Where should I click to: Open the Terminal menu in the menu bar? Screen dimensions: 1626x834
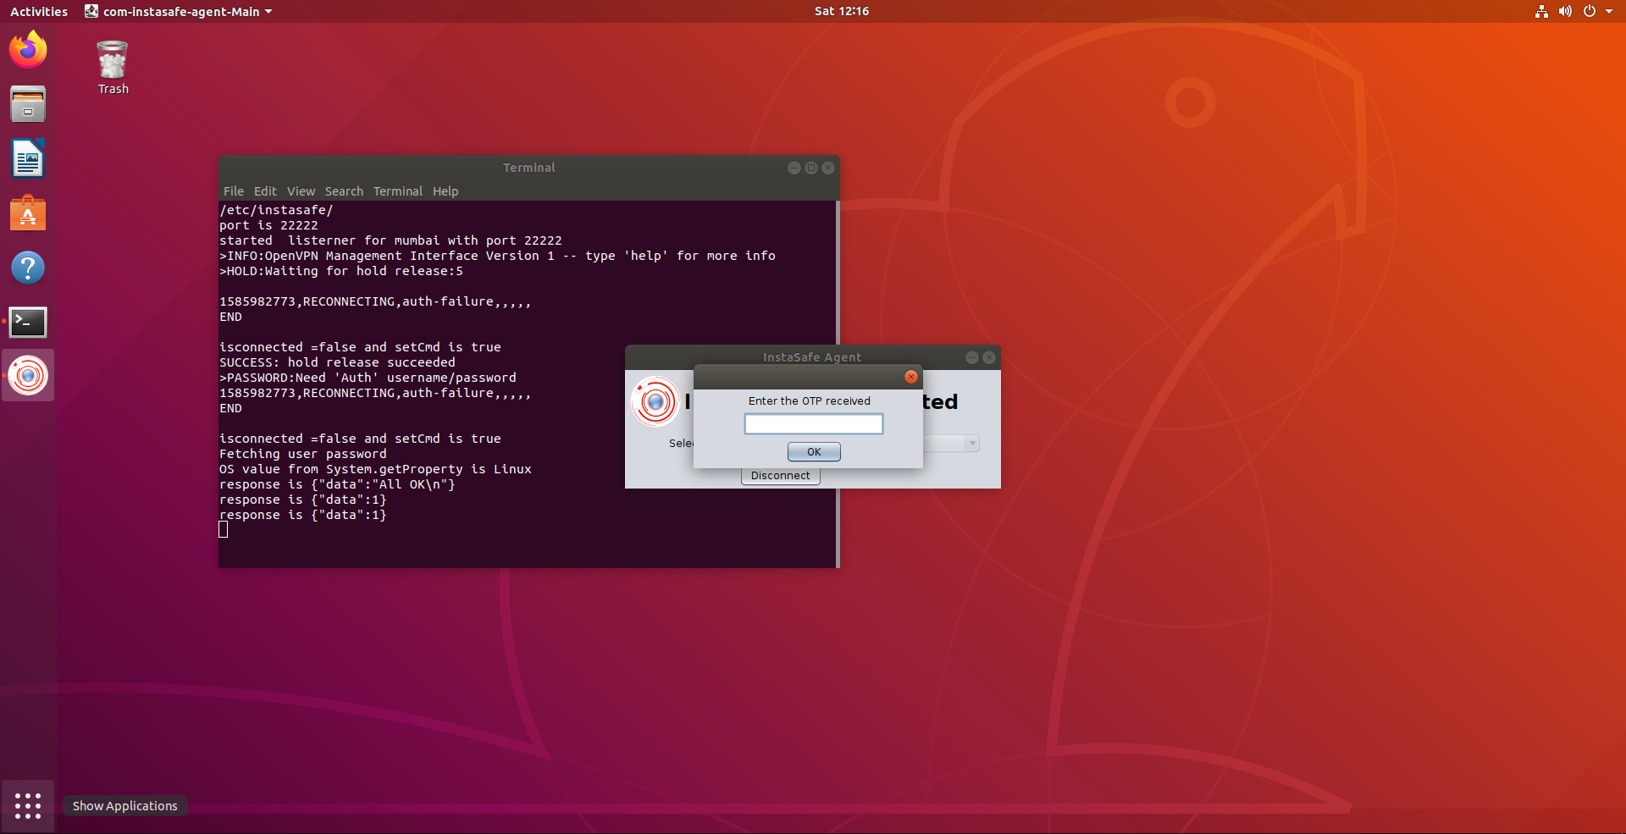[x=398, y=191]
